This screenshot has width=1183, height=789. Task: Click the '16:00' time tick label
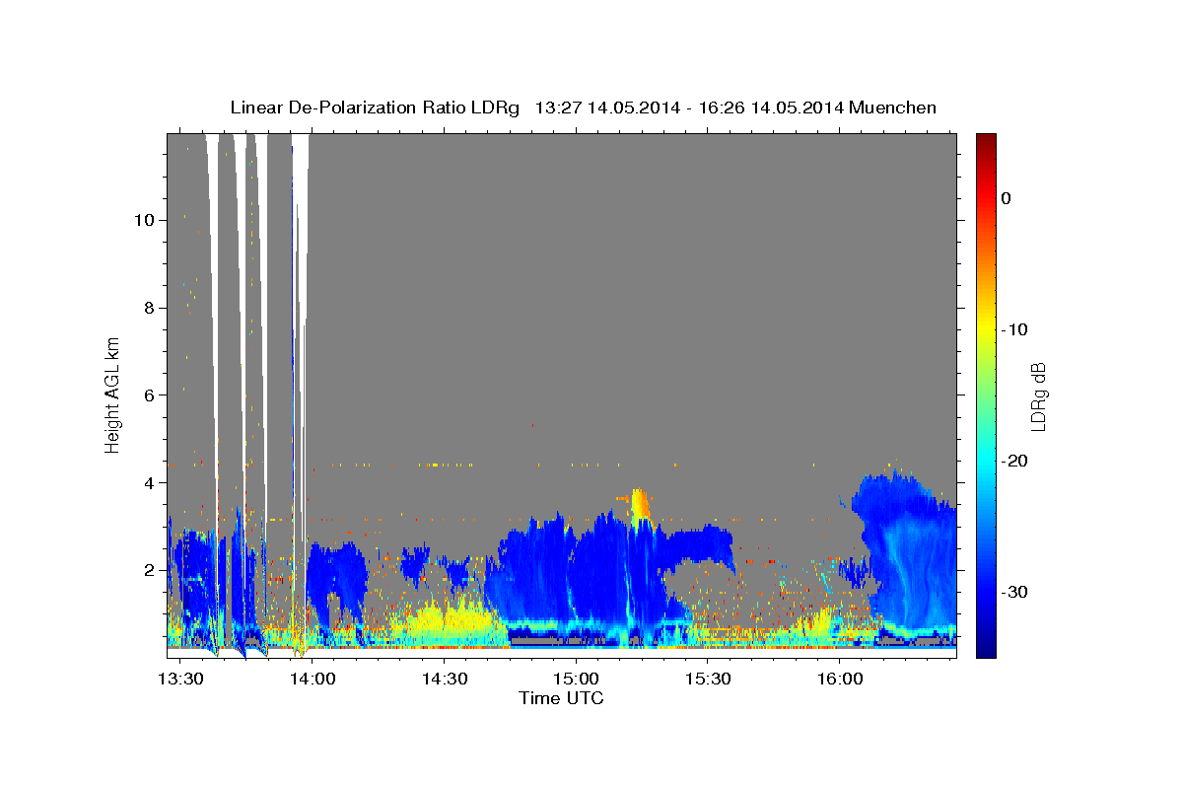(839, 679)
